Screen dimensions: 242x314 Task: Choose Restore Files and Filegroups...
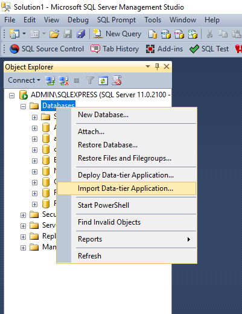point(127,158)
